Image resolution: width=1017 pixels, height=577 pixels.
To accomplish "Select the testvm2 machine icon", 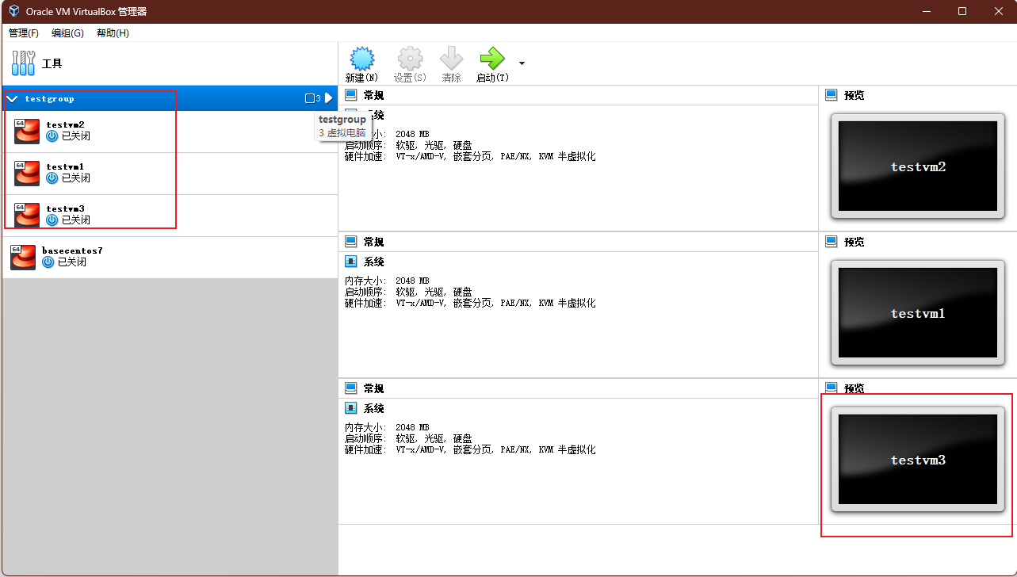I will click(27, 132).
